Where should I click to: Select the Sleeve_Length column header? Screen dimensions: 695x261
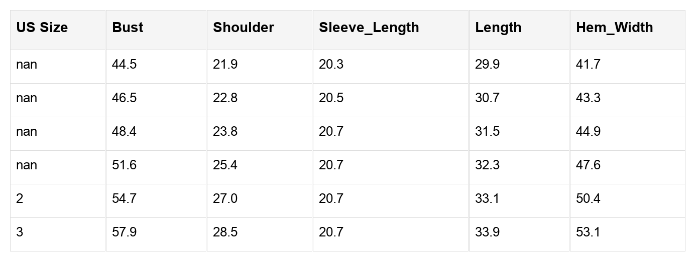369,28
